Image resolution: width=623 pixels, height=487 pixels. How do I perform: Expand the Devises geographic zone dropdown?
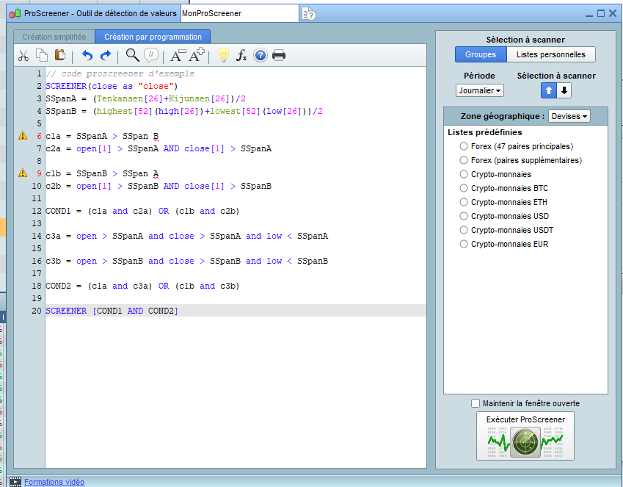tap(569, 116)
